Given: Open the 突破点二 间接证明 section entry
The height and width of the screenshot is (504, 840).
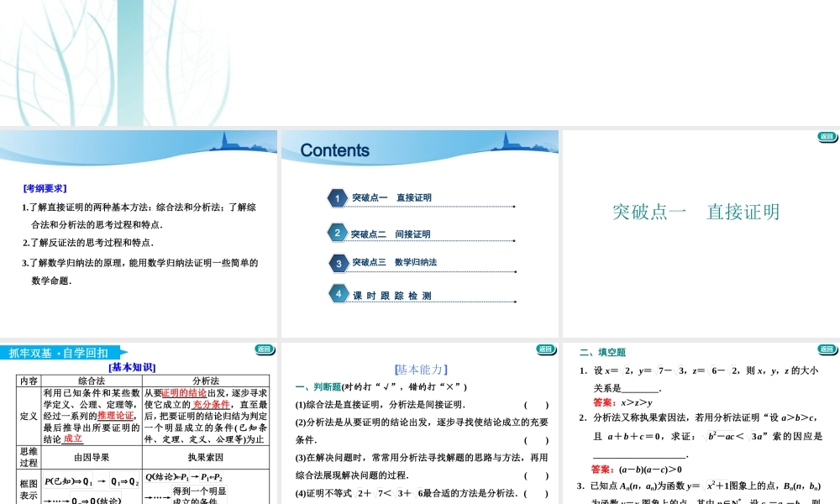Looking at the screenshot, I should [x=393, y=234].
